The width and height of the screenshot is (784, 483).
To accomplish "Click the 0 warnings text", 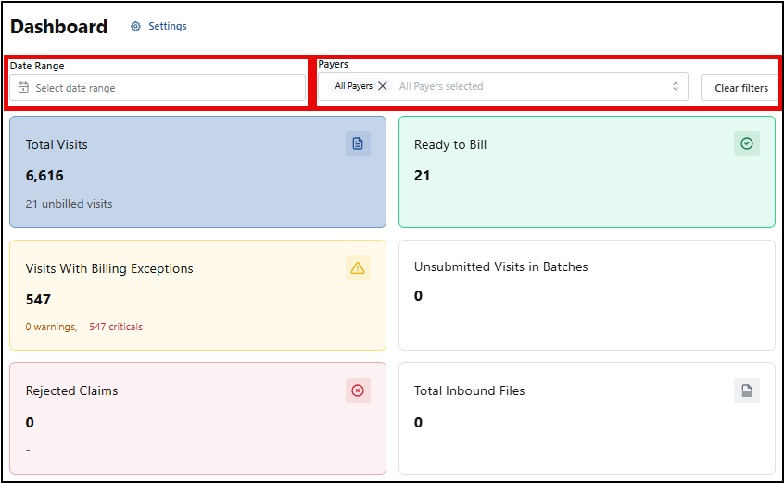I will (x=51, y=327).
